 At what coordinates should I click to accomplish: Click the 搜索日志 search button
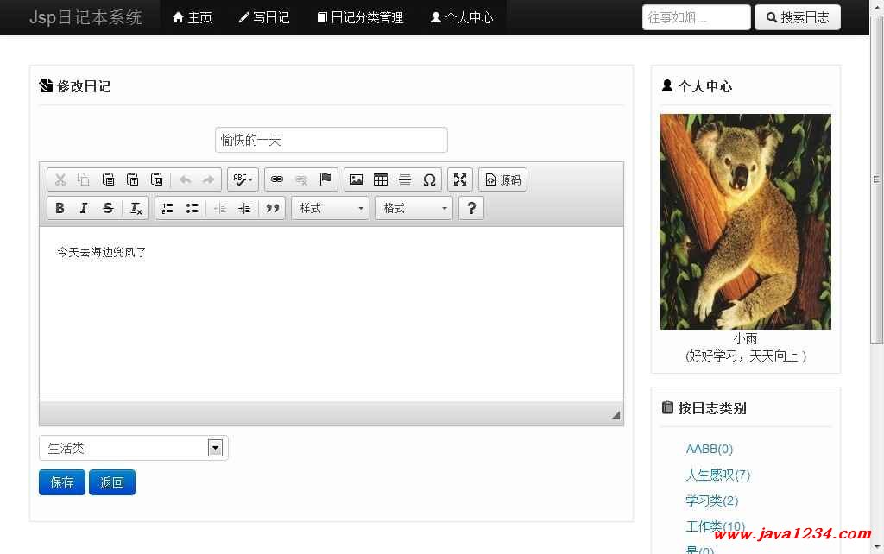point(798,17)
